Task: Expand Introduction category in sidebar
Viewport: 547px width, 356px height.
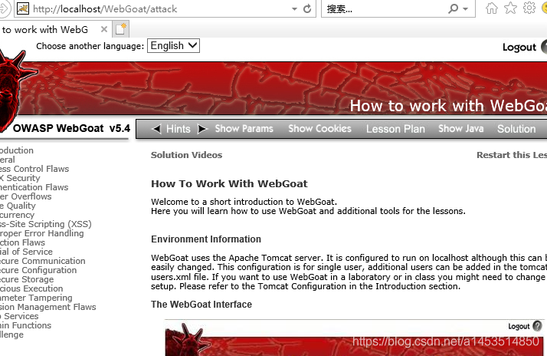Action: [17, 150]
